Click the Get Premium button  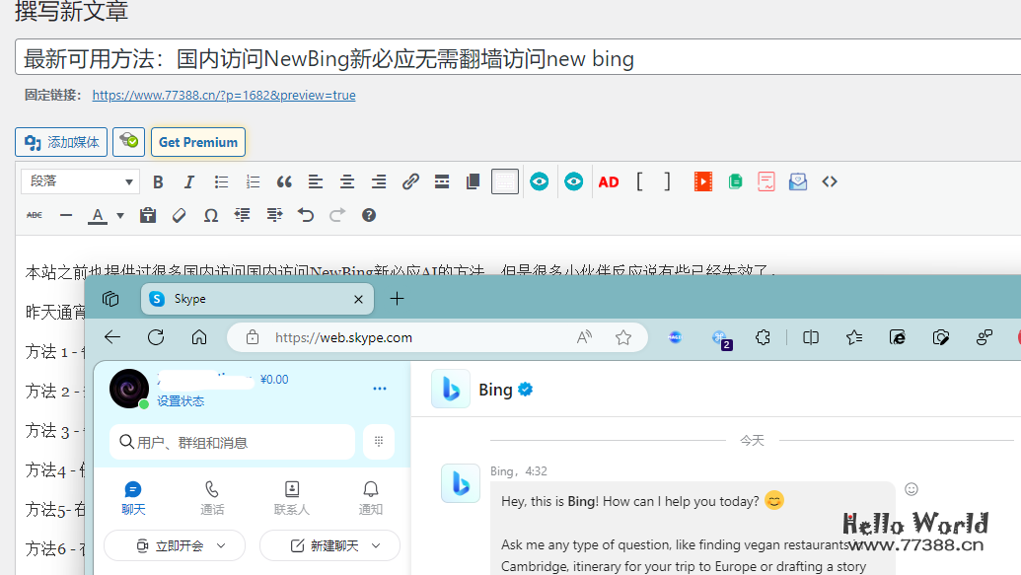[x=198, y=142]
